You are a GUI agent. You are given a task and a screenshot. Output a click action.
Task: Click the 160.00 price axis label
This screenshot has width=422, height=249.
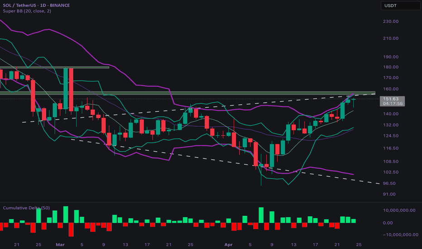(391, 89)
